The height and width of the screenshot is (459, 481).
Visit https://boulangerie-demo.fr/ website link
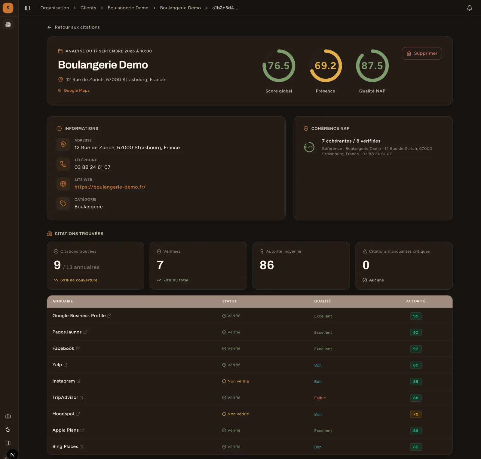110,187
